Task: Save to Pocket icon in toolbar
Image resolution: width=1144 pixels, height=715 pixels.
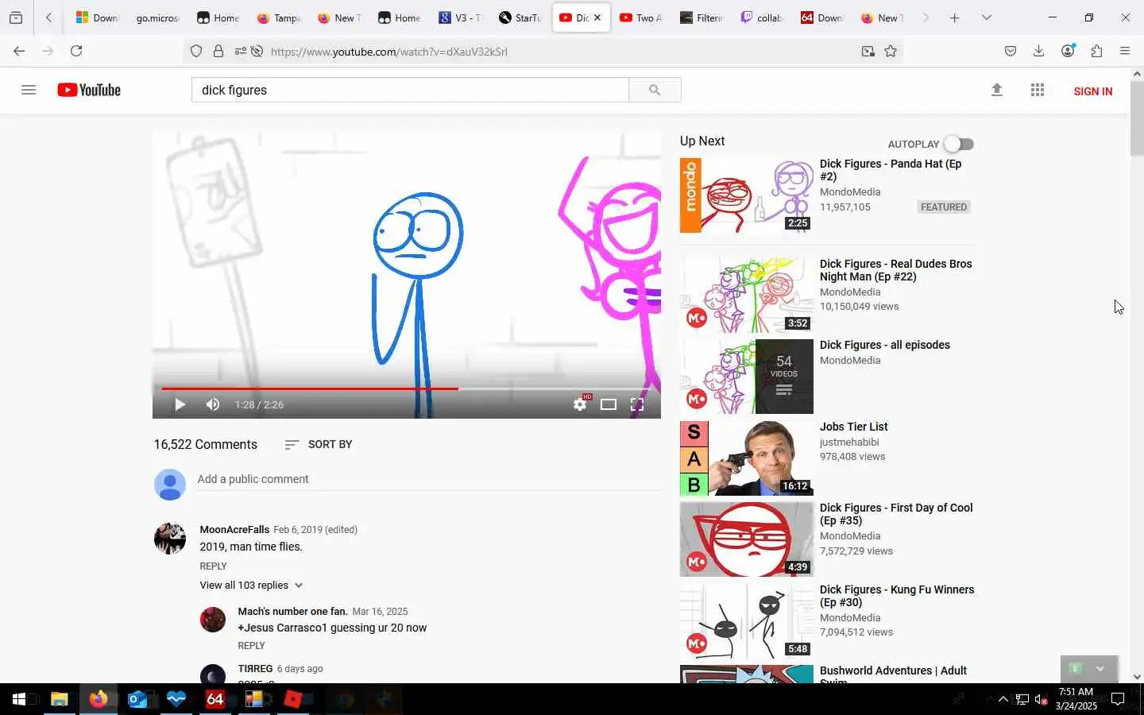Action: click(x=1011, y=51)
